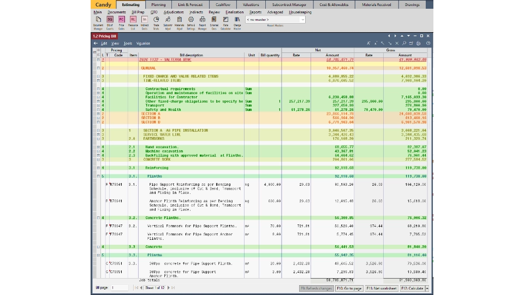Switch to the Valuations tab

coord(251,5)
